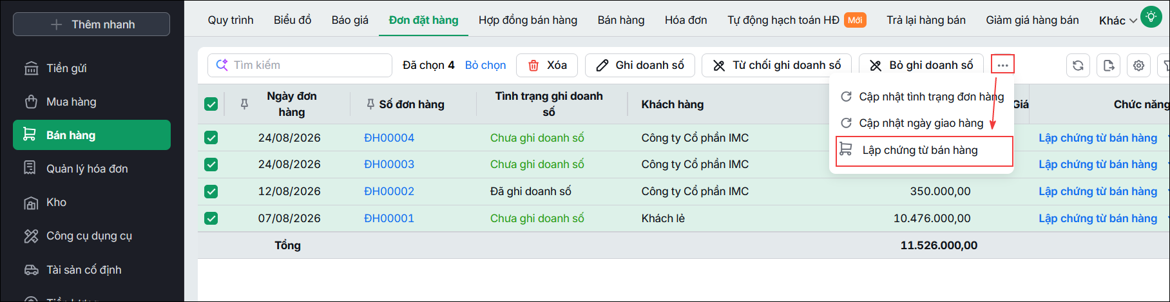Click pin icon beside Số đơn hàng header
Viewport: 1170px width, 302px height.
[370, 104]
